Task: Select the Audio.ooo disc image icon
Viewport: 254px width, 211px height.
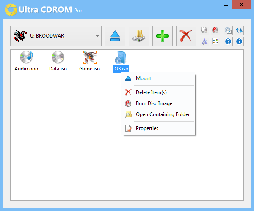Action: (x=26, y=57)
